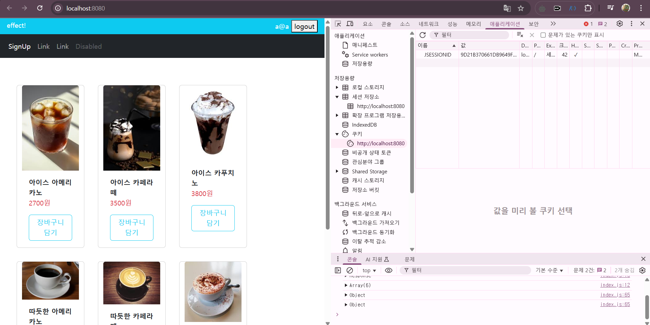650x325 pixels.
Task: Click the red error count badge in DevTools
Action: (588, 24)
